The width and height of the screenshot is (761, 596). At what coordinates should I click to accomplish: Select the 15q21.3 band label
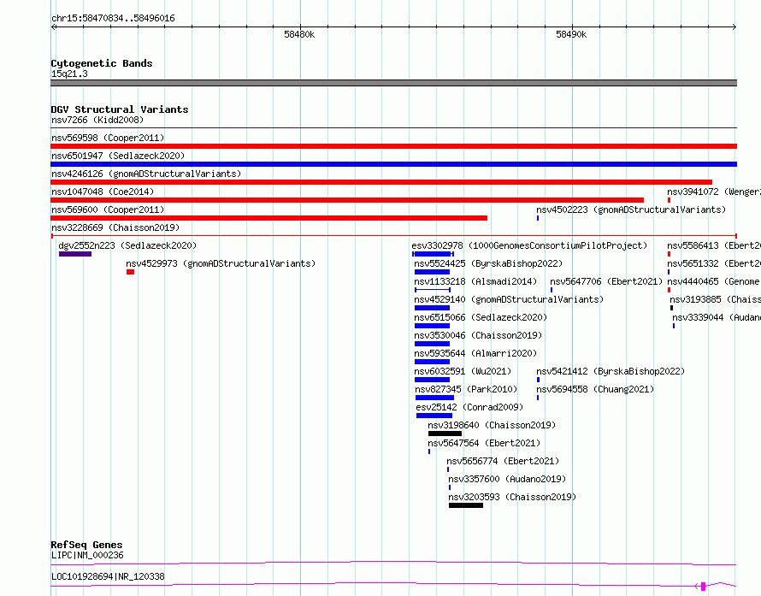pyautogui.click(x=69, y=74)
